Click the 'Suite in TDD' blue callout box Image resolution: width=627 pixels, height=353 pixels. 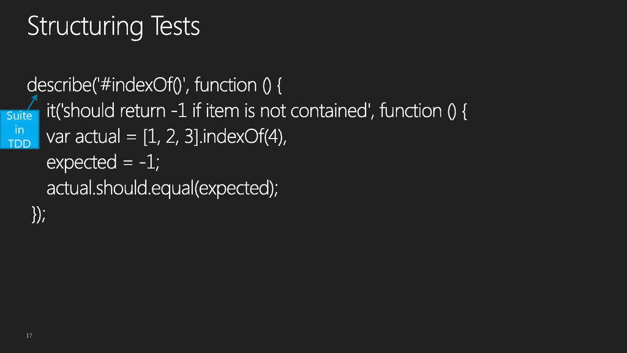(x=20, y=129)
